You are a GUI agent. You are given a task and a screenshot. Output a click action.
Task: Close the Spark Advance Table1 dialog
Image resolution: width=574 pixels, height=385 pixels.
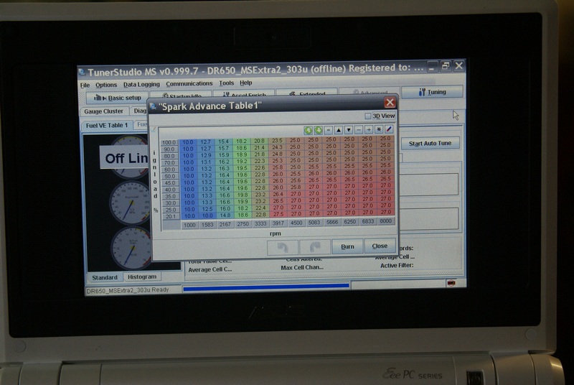390,103
